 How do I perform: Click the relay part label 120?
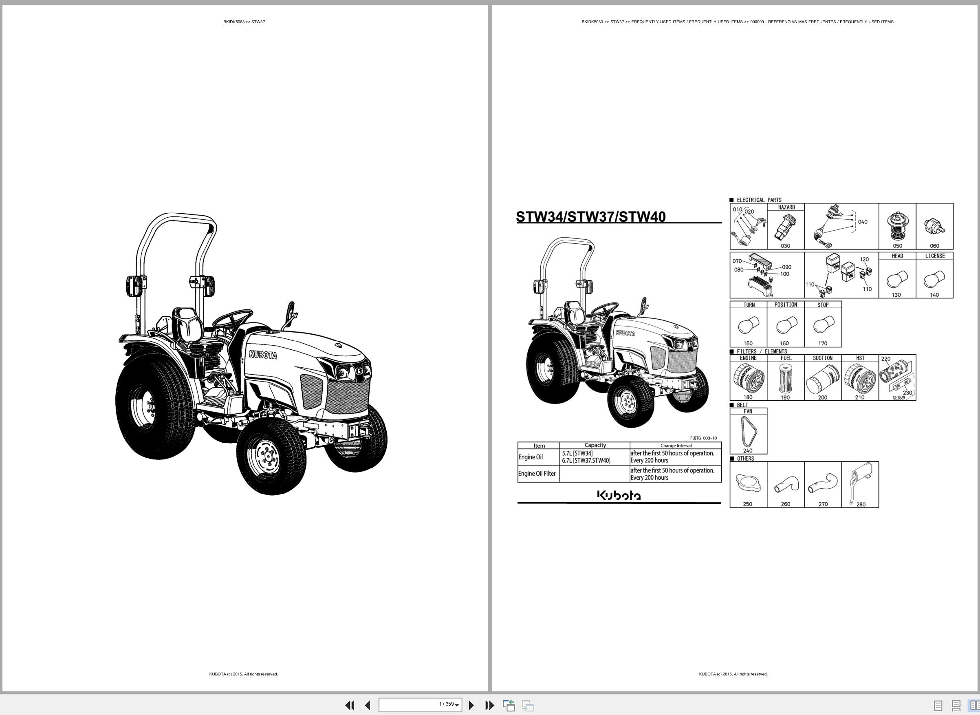point(864,259)
